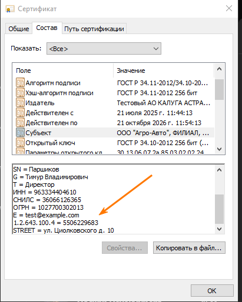Select the Состав tab
The image size is (242, 302).
[47, 28]
